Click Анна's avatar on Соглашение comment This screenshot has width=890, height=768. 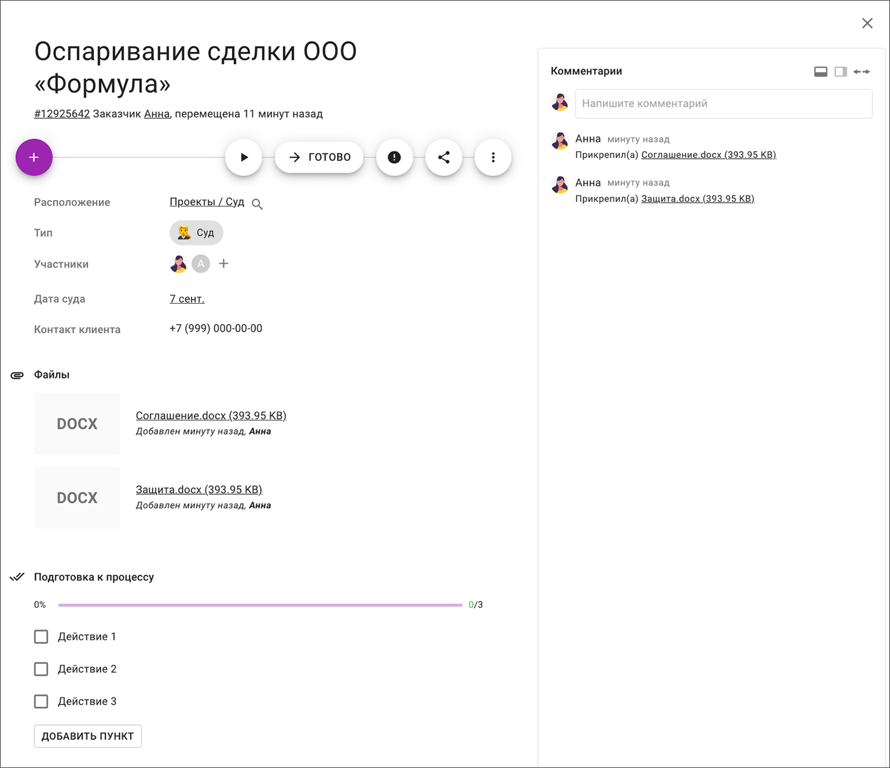tap(560, 141)
